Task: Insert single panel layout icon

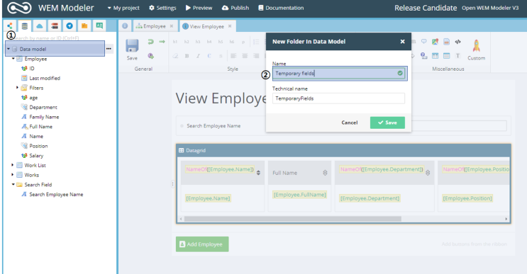Action: pos(446,56)
